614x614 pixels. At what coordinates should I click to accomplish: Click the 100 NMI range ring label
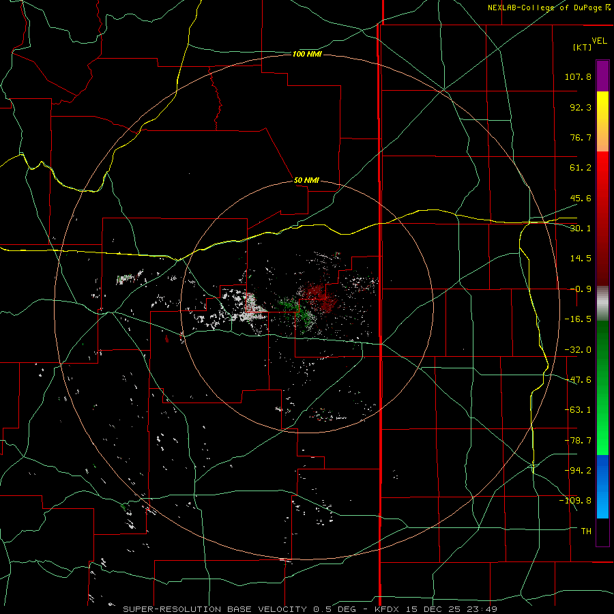click(x=307, y=54)
